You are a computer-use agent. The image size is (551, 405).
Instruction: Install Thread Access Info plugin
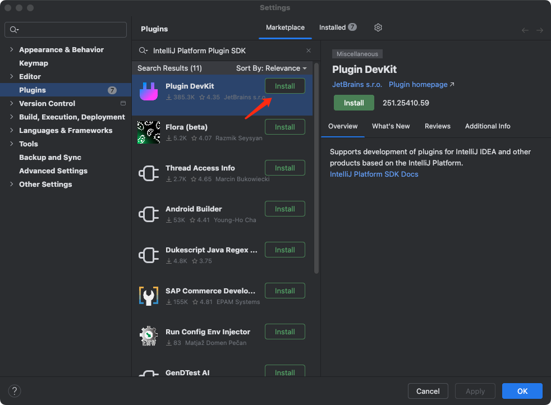(x=284, y=168)
